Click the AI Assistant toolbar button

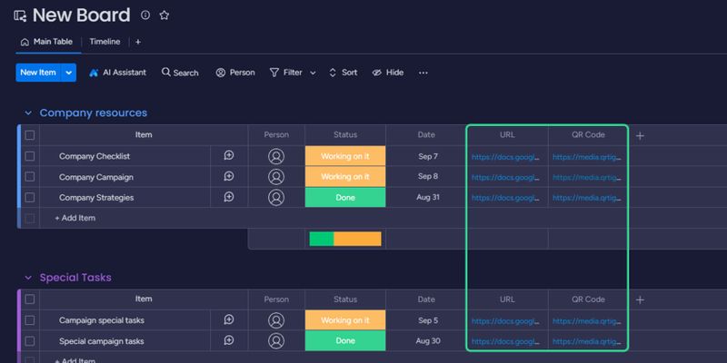coord(118,73)
